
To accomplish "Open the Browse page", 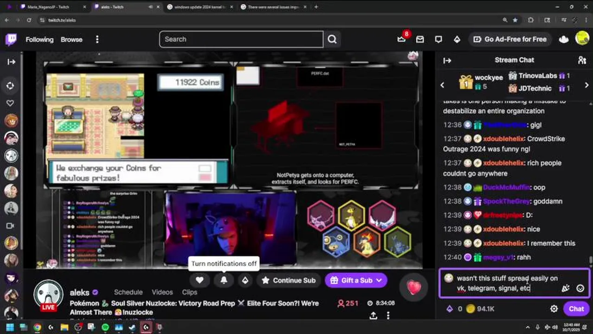I will (x=71, y=39).
